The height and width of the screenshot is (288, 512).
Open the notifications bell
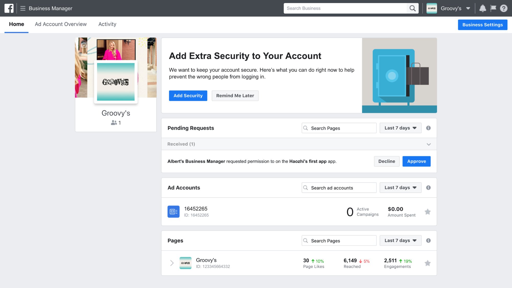[482, 8]
